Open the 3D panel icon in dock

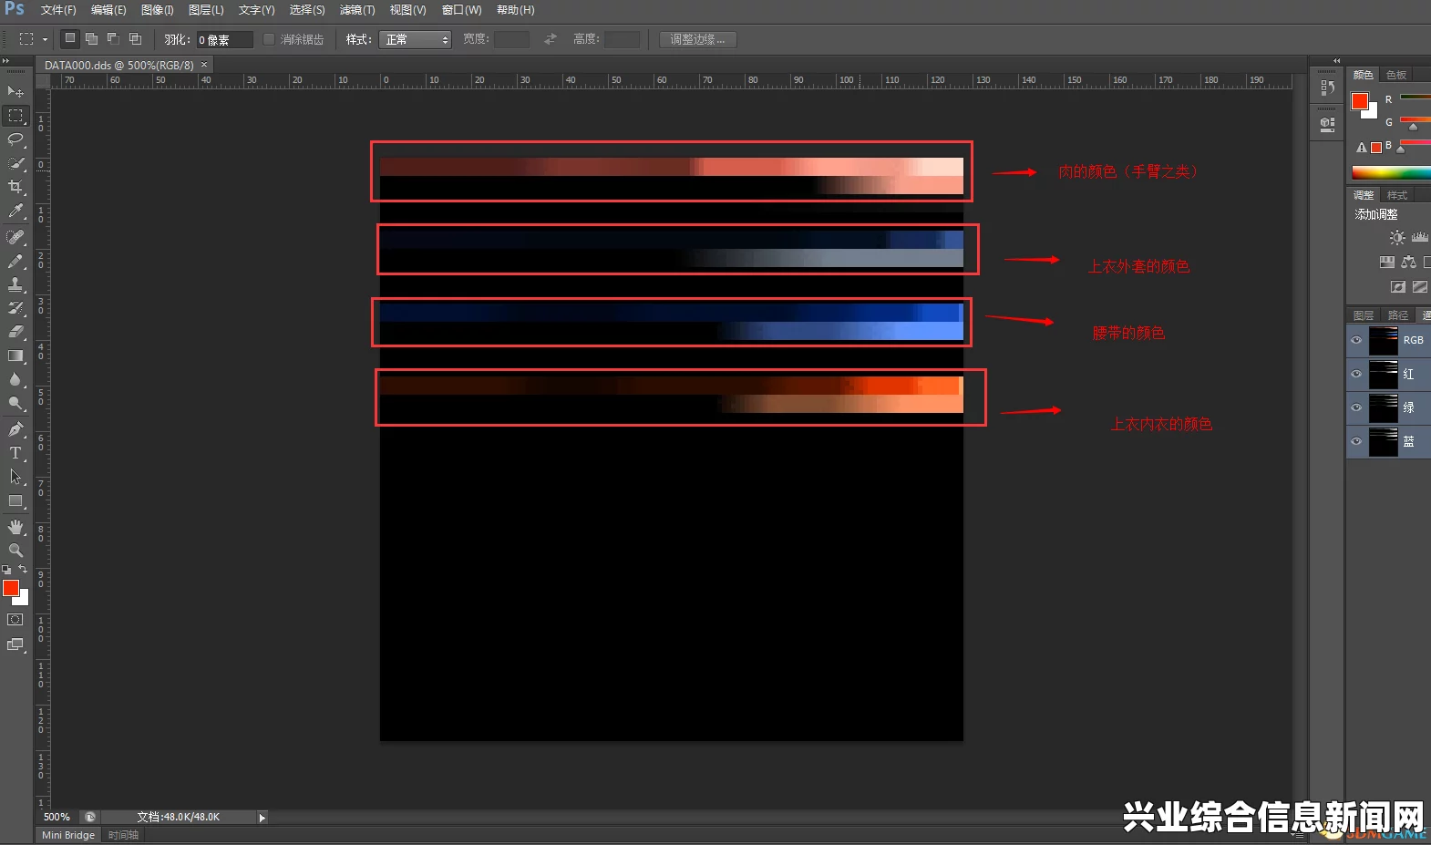(x=1327, y=124)
